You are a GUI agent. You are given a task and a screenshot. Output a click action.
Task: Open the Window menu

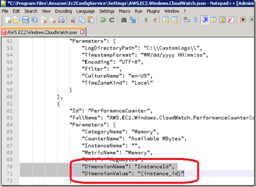[x=172, y=11]
